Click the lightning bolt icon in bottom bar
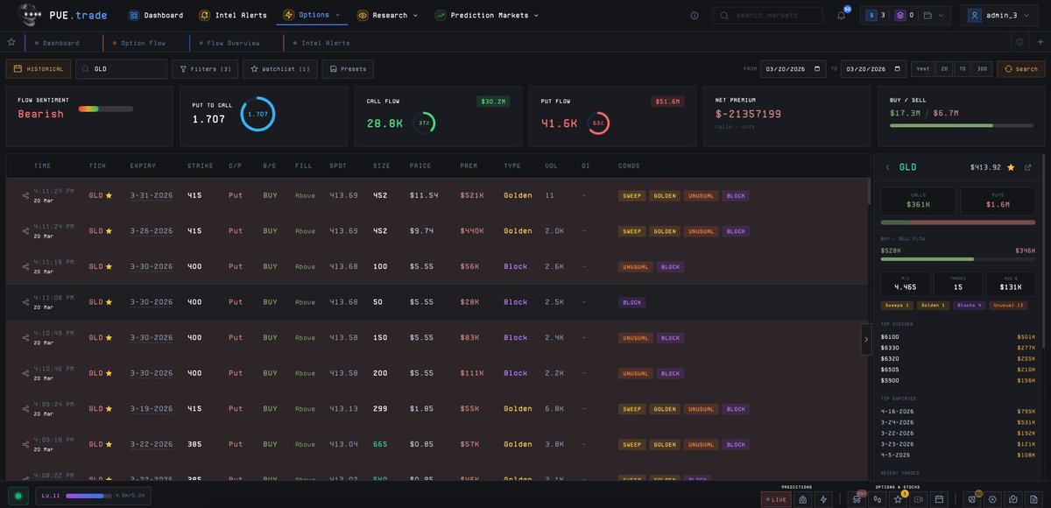The image size is (1051, 508). tap(822, 499)
